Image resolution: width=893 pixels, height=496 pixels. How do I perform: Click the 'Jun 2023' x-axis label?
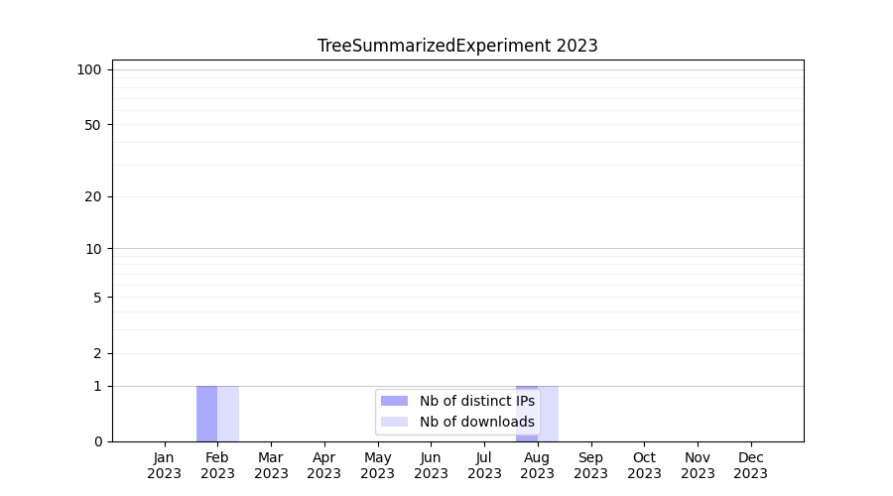[431, 465]
